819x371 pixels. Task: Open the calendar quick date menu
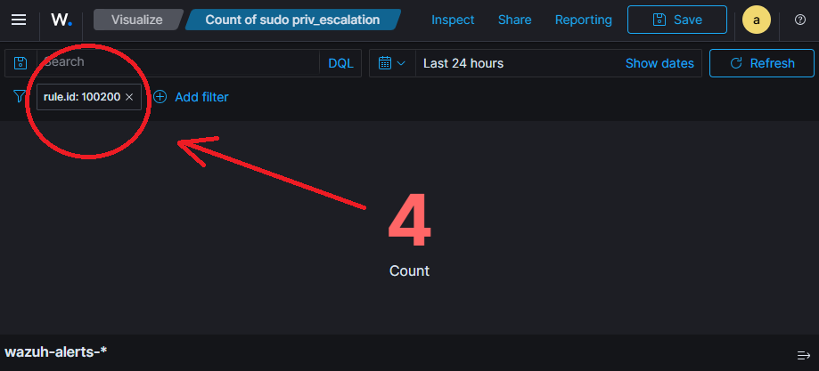coord(391,63)
